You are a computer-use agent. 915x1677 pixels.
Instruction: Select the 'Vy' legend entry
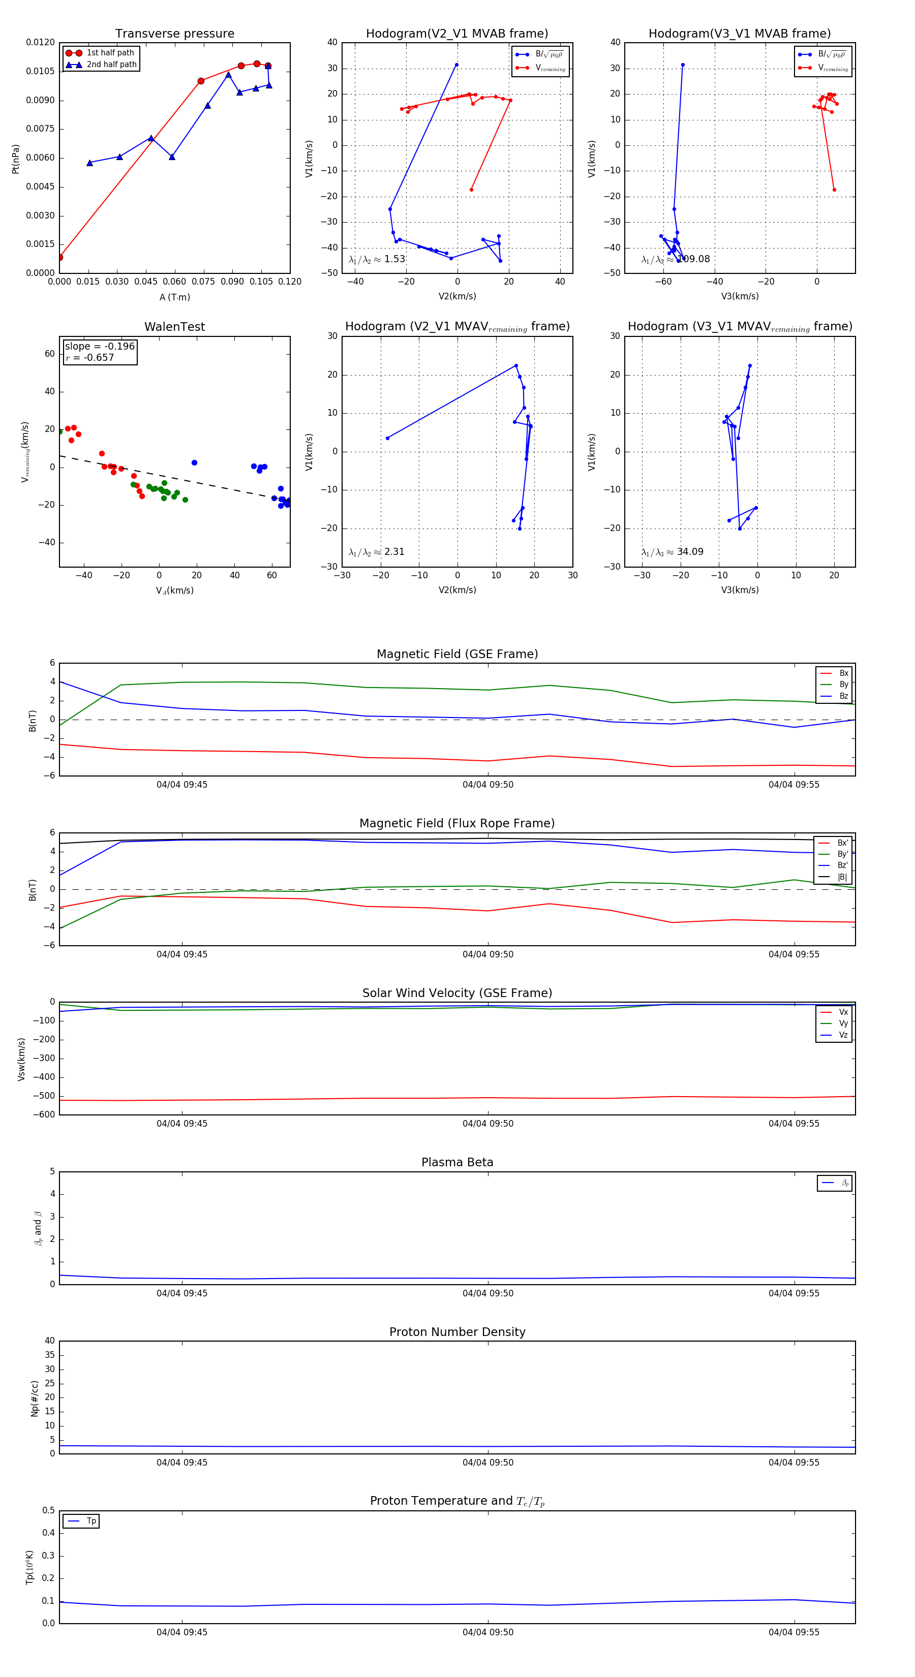click(x=834, y=1023)
